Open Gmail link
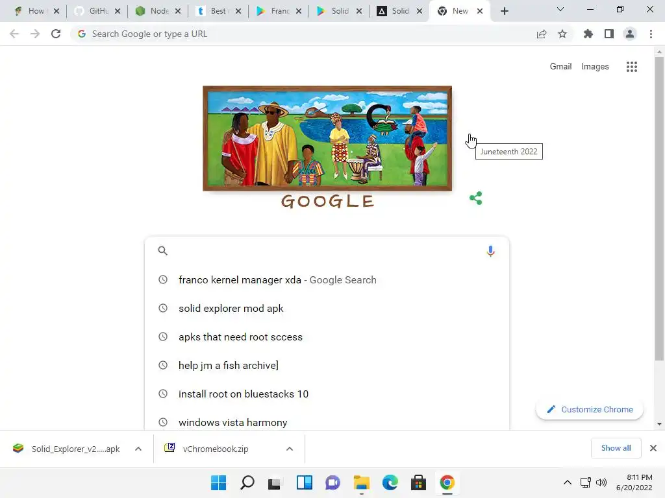This screenshot has width=665, height=498. [x=560, y=67]
